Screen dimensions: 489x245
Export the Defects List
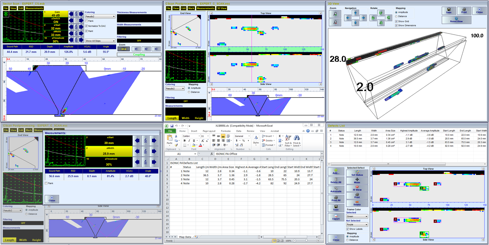point(335,217)
